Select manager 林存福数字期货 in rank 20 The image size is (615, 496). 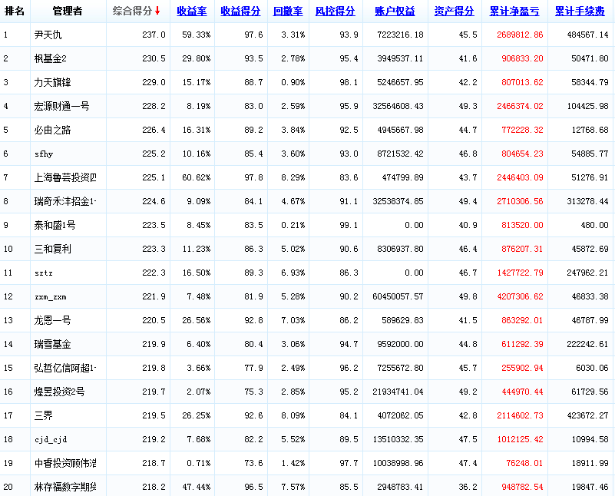click(65, 487)
